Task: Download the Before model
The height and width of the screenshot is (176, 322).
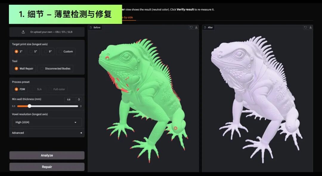Action: (196, 27)
